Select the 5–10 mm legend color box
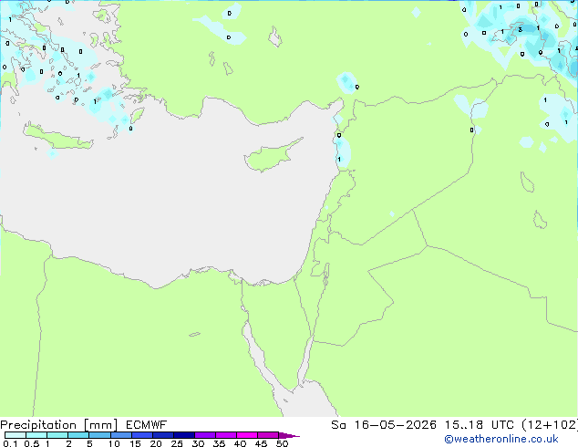 pyautogui.click(x=99, y=435)
